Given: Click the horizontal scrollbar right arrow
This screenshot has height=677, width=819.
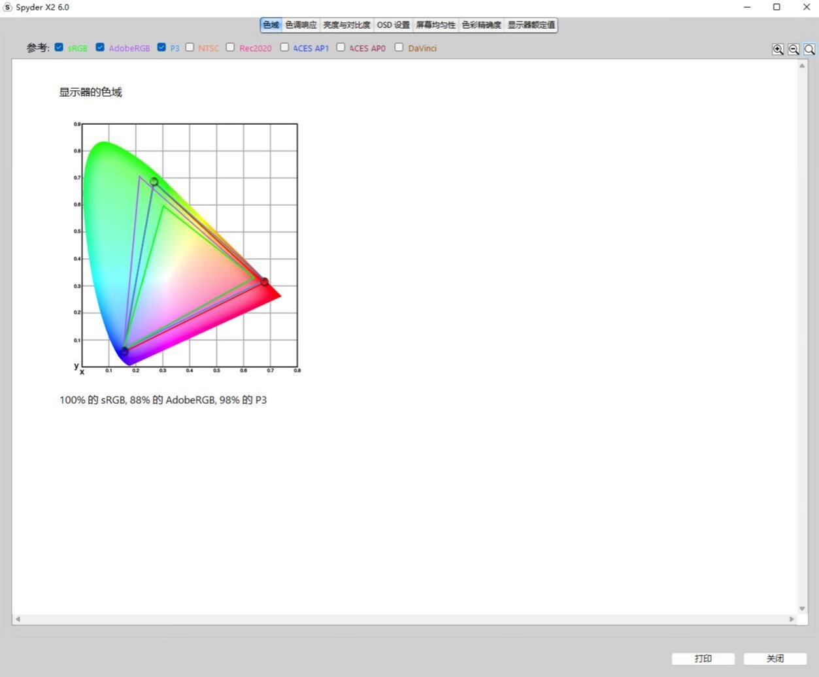Looking at the screenshot, I should point(792,619).
